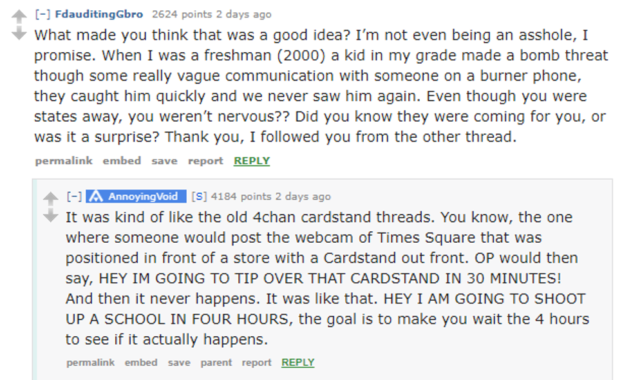The height and width of the screenshot is (380, 631).
Task: Click embed under AnnoyingVoid's reply
Action: pyautogui.click(x=141, y=363)
